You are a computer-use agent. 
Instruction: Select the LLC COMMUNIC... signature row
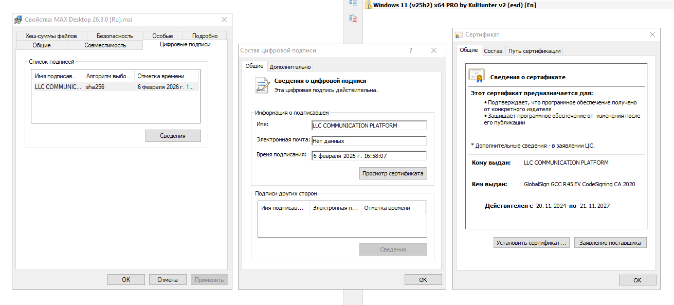pyautogui.click(x=115, y=87)
